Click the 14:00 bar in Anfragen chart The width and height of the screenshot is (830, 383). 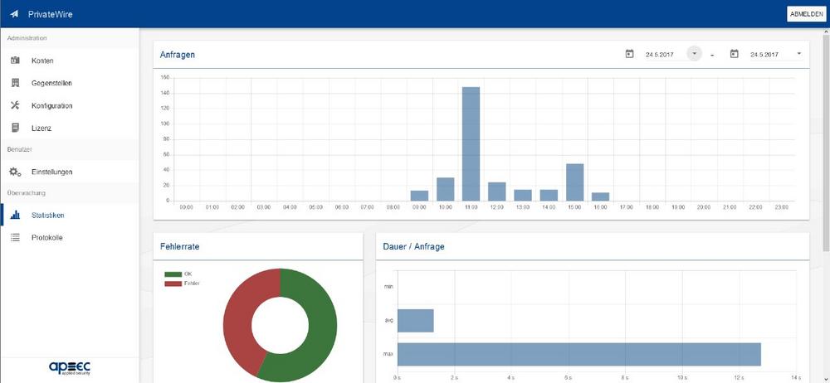[549, 195]
